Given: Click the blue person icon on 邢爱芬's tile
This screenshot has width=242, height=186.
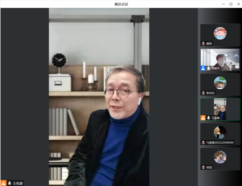Looking at the screenshot, I should [203, 68].
